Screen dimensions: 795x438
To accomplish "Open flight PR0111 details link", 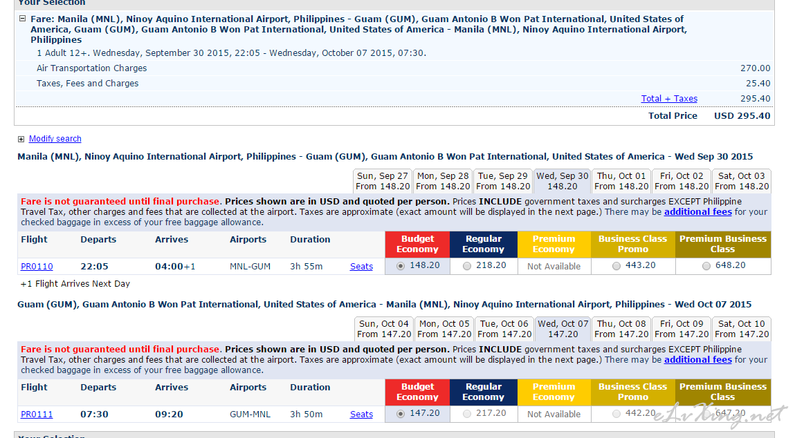I will 37,415.
